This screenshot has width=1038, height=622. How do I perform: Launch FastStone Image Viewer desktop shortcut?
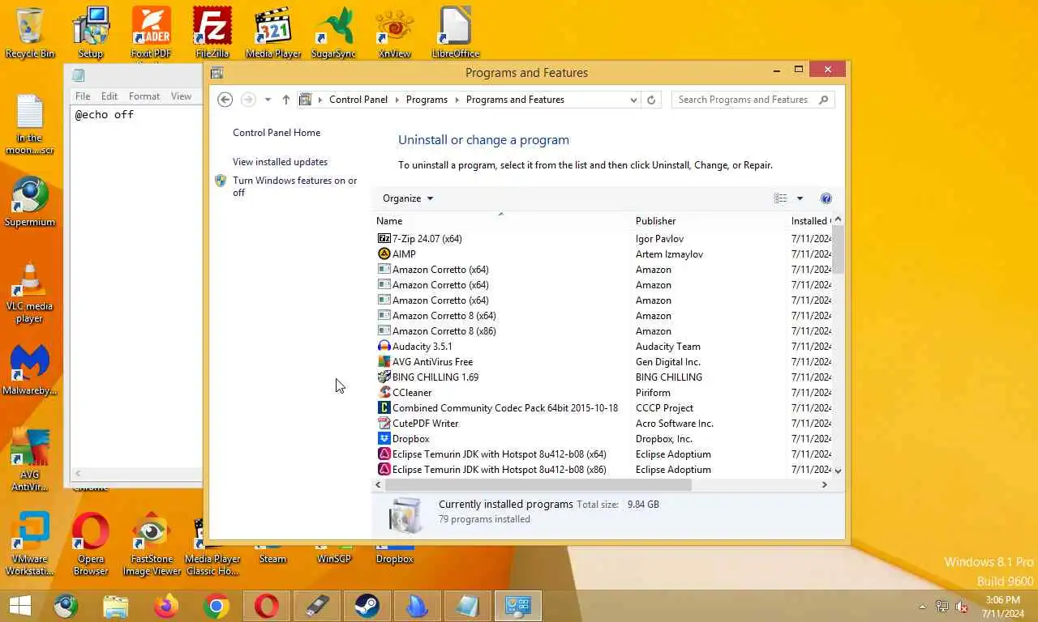click(x=152, y=544)
